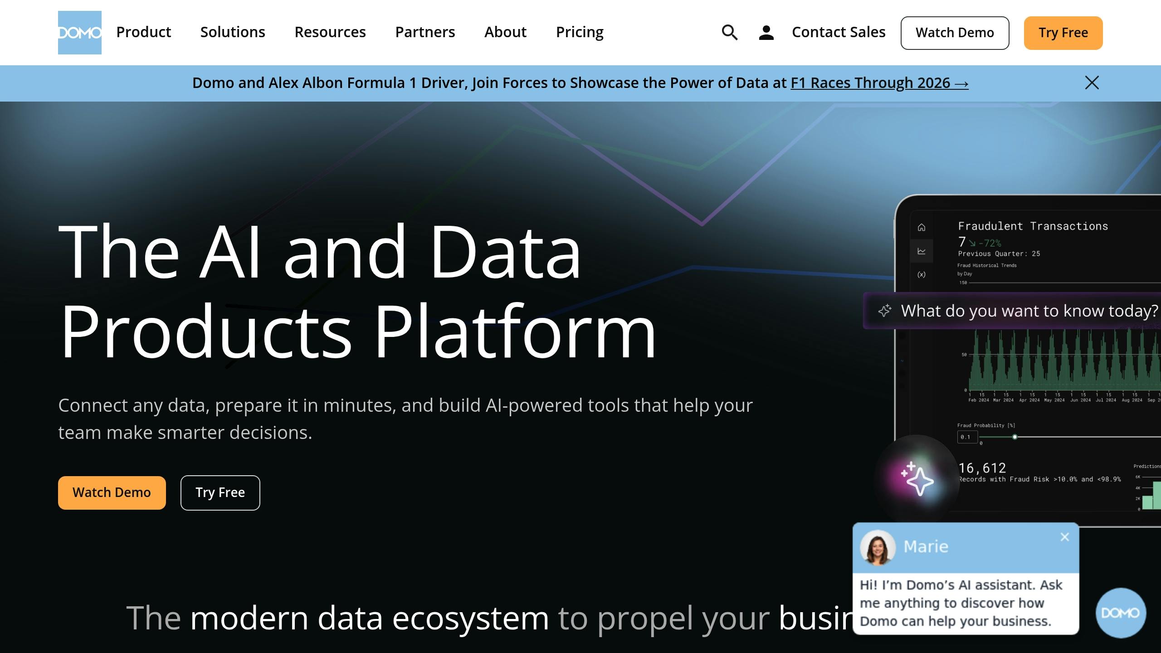Open F1 Races Through 2026 link

click(879, 83)
